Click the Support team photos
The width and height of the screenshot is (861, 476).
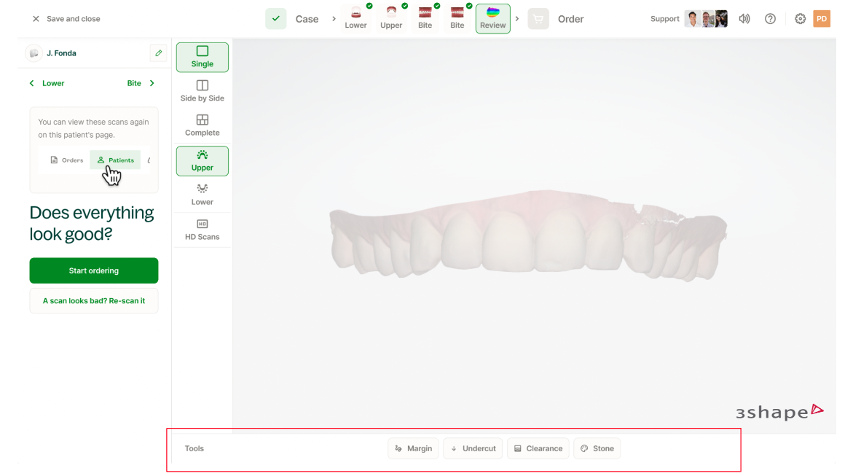[706, 19]
